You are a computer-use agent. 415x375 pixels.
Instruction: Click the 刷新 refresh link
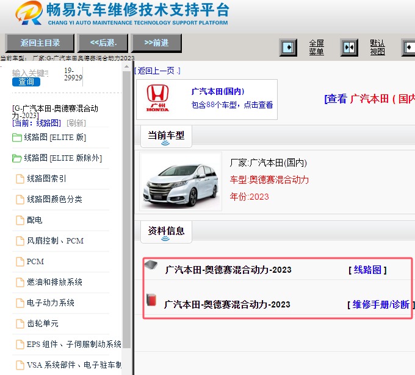click(76, 123)
